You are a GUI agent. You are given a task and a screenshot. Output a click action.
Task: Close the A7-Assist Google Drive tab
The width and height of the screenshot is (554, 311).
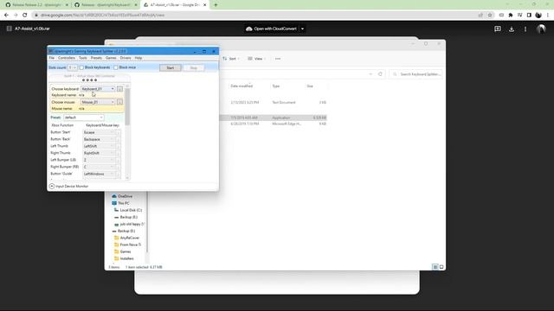coord(205,5)
